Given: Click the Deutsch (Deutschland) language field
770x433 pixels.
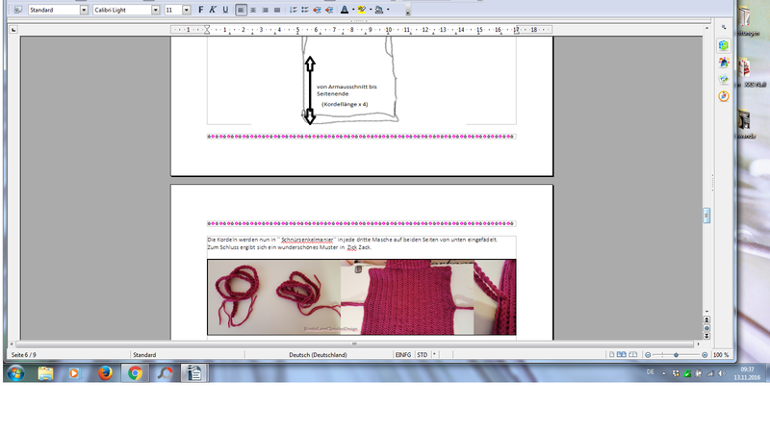Looking at the screenshot, I should coord(318,355).
